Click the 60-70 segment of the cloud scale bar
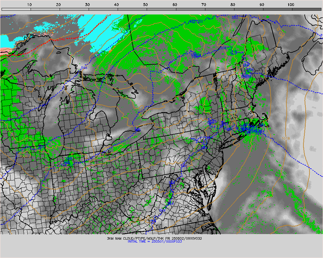323x258 pixels. (x=191, y=9)
